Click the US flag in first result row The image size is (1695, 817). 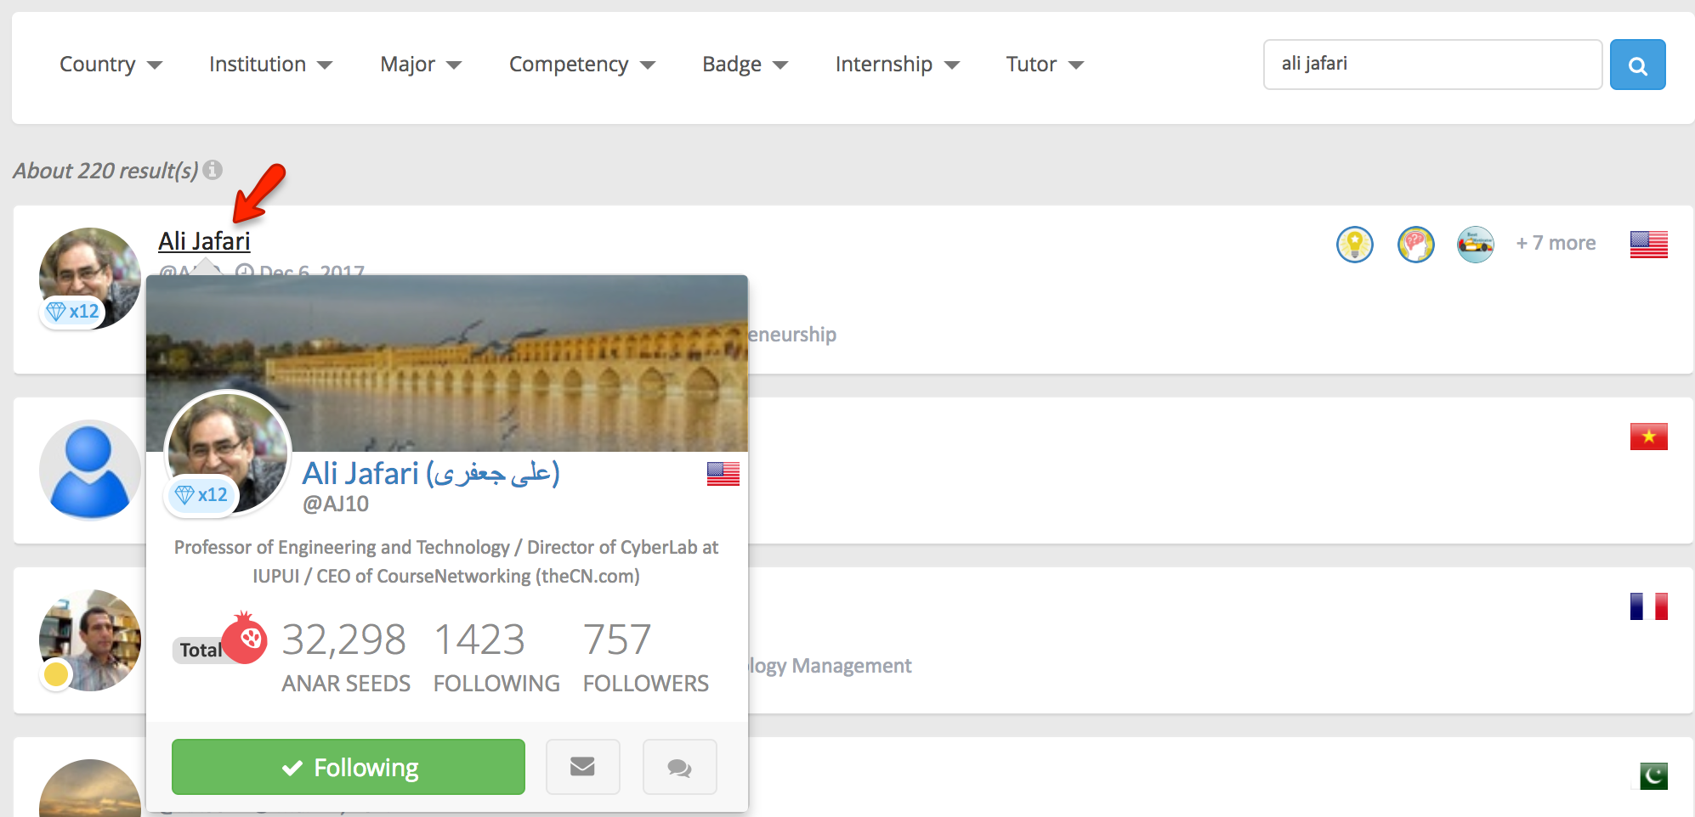[x=1649, y=245]
